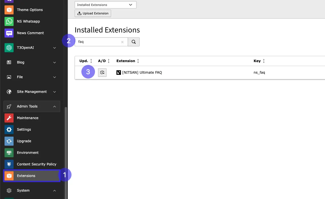Open the Theme Options menu entry
Image resolution: width=325 pixels, height=199 pixels.
30,10
